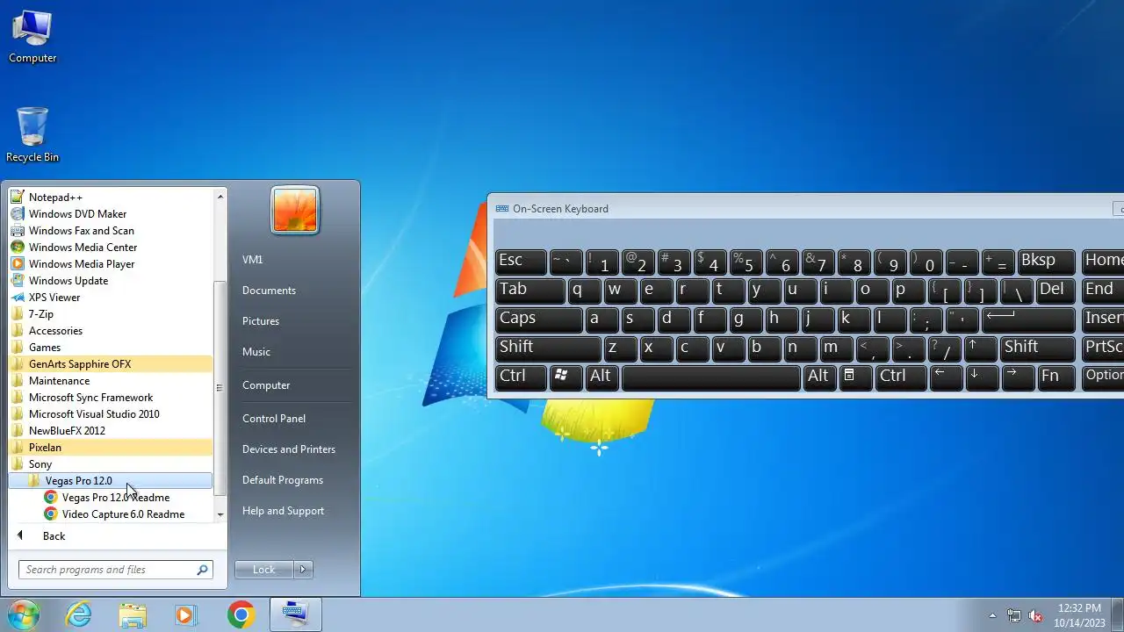Image resolution: width=1124 pixels, height=632 pixels.
Task: Click On-Screen Keyboard taskbar button
Action: click(295, 614)
